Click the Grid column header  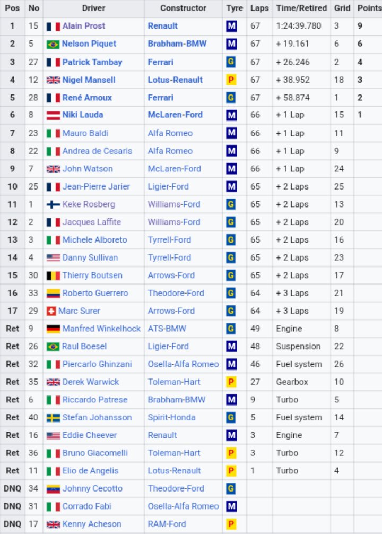[342, 8]
